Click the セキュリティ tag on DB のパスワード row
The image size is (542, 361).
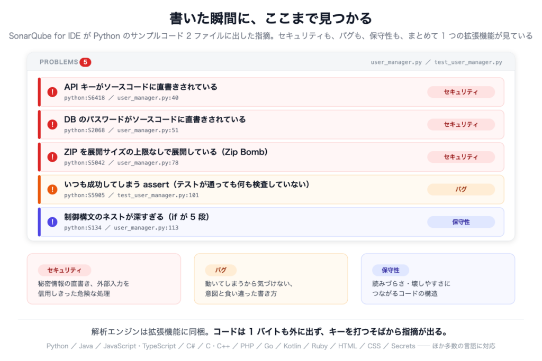[461, 124]
